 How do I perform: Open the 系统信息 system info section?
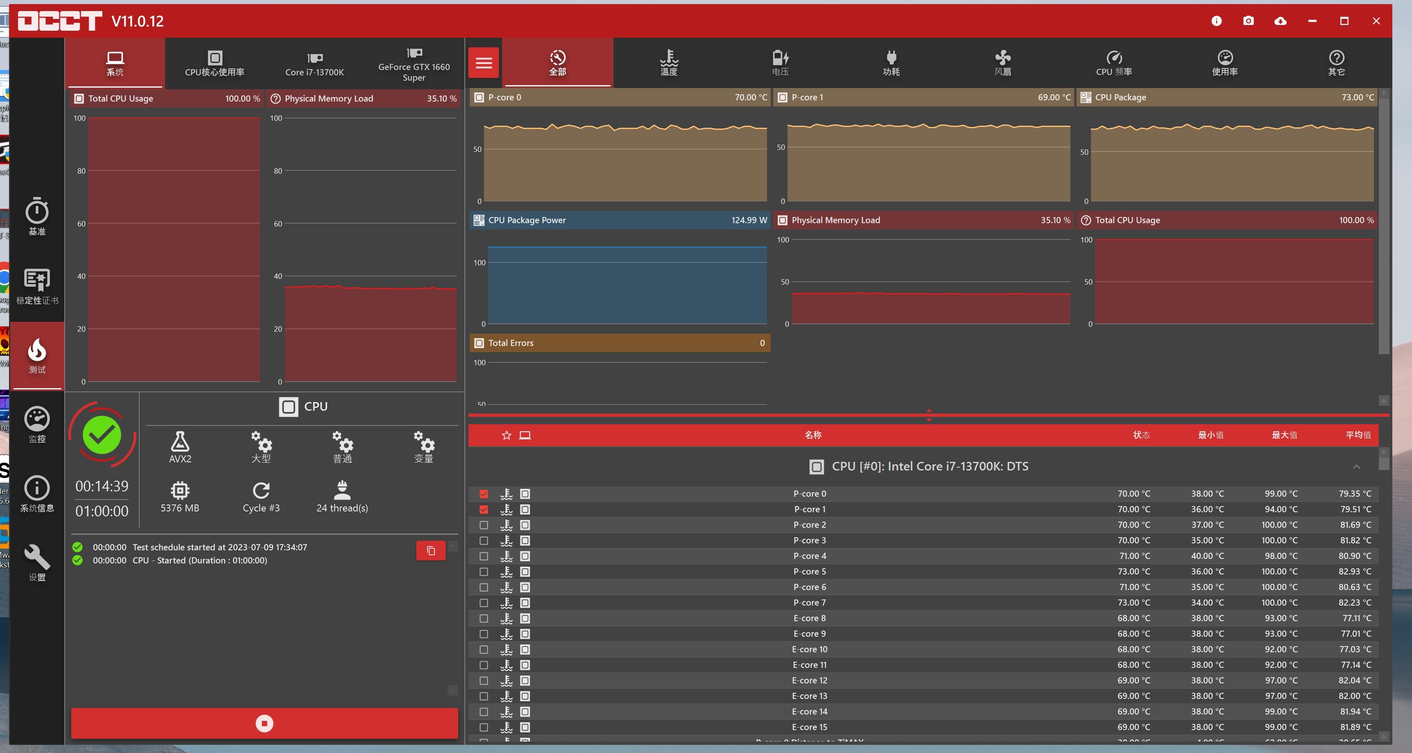(x=37, y=494)
